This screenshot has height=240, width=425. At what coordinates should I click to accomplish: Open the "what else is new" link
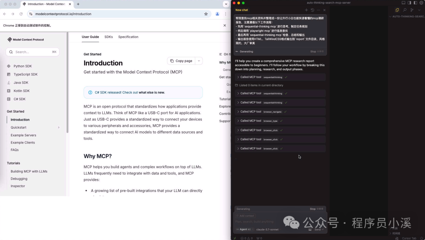pyautogui.click(x=151, y=92)
